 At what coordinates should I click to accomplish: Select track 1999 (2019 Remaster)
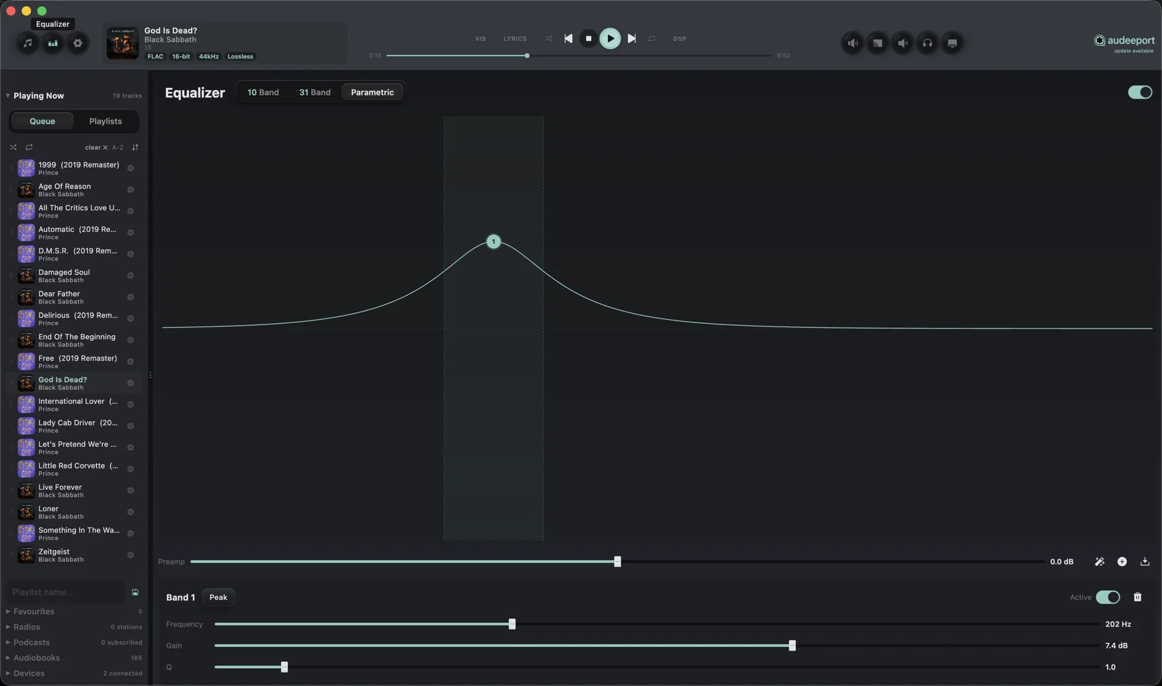(74, 168)
